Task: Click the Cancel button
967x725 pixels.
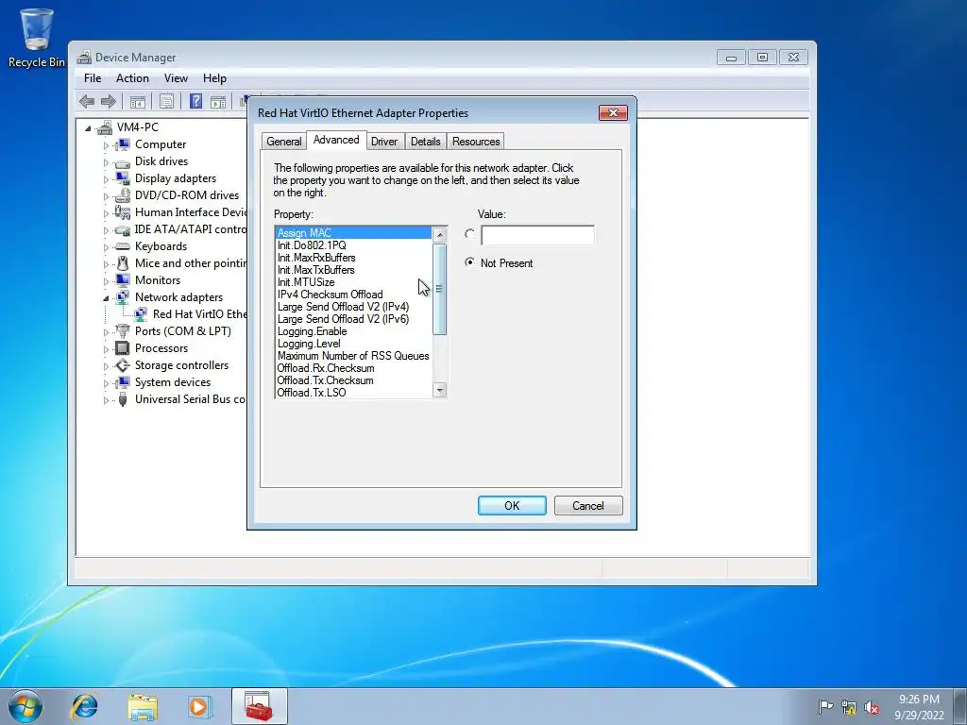Action: point(587,506)
